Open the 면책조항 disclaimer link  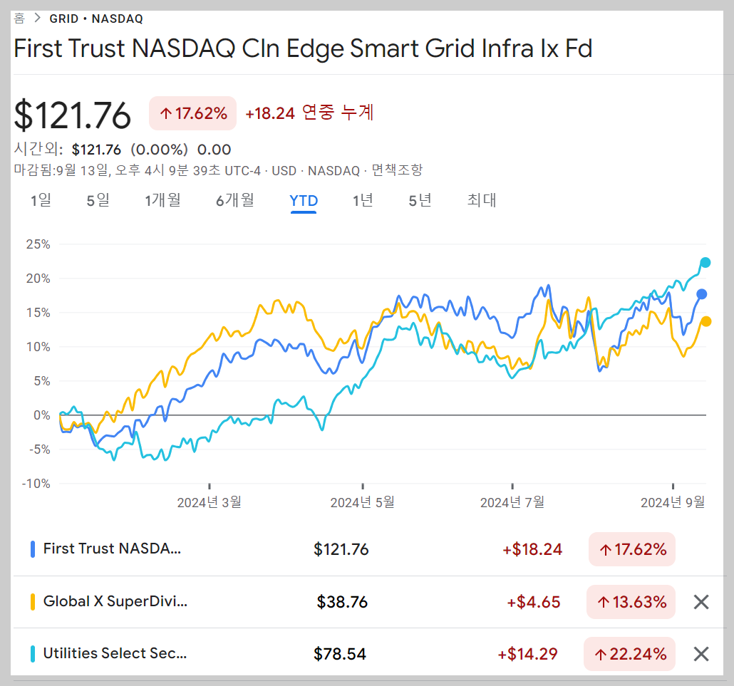coord(397,170)
